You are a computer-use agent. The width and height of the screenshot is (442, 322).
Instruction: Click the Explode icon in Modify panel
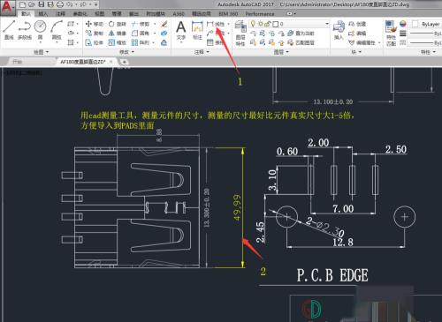164,34
